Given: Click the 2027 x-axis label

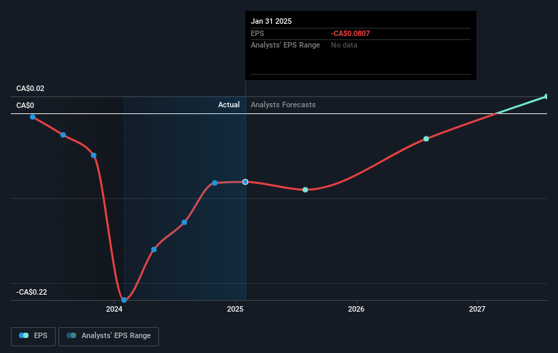Looking at the screenshot, I should pos(477,309).
